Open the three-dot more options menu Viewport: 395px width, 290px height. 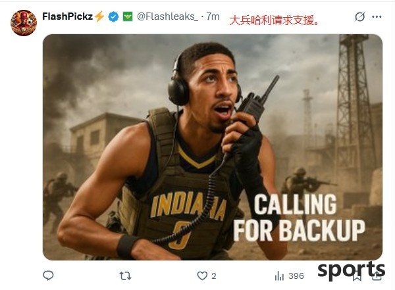(x=377, y=17)
